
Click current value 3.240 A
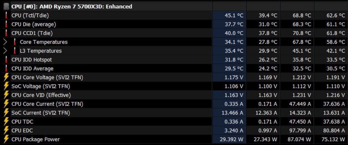tap(234, 130)
